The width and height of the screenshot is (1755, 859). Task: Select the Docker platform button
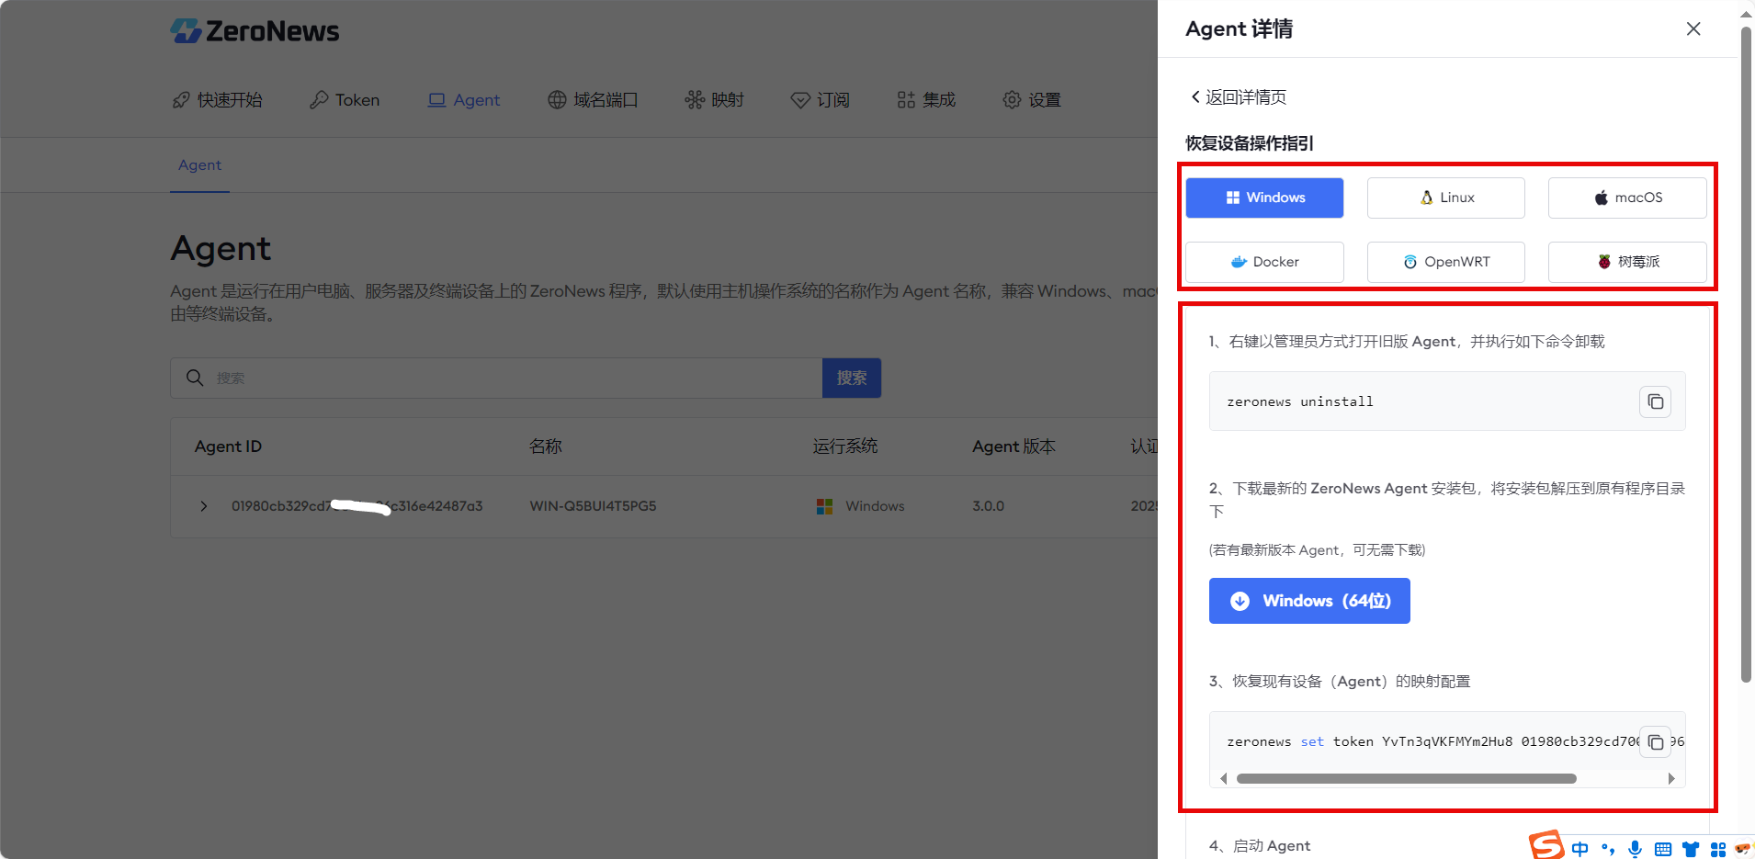[x=1264, y=262]
